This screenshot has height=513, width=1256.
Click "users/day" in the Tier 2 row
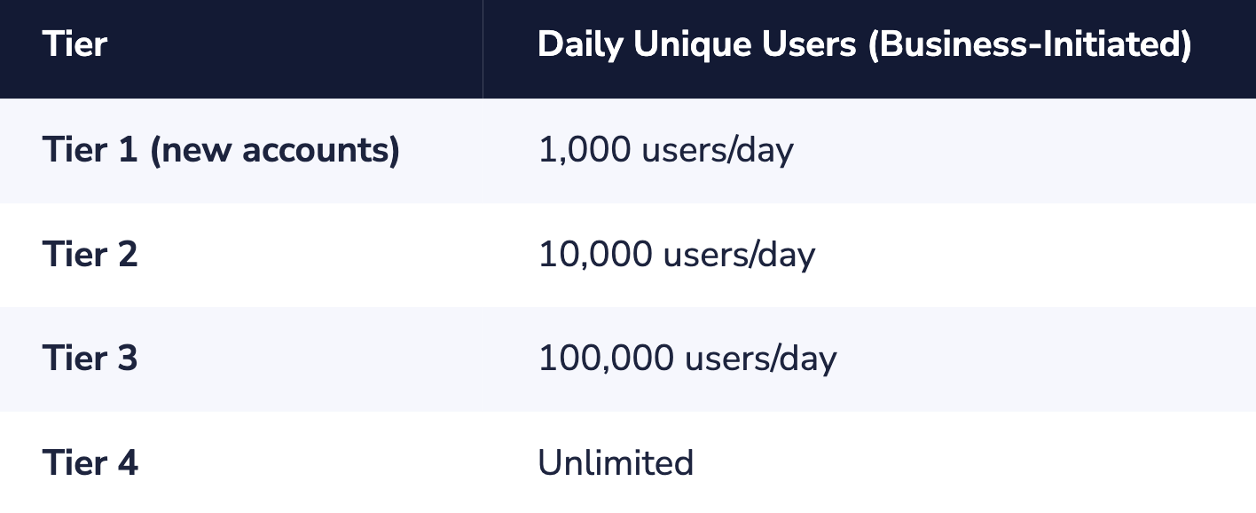739,256
